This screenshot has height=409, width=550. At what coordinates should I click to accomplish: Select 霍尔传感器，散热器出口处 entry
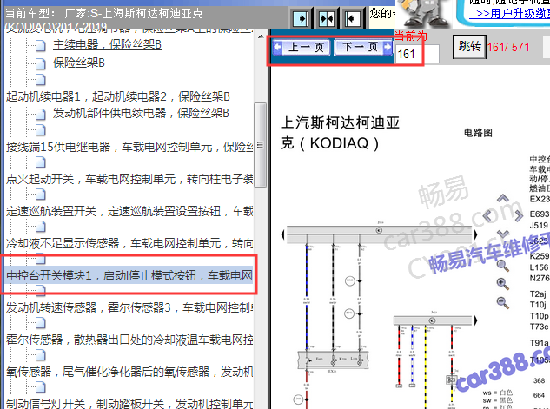pyautogui.click(x=129, y=340)
